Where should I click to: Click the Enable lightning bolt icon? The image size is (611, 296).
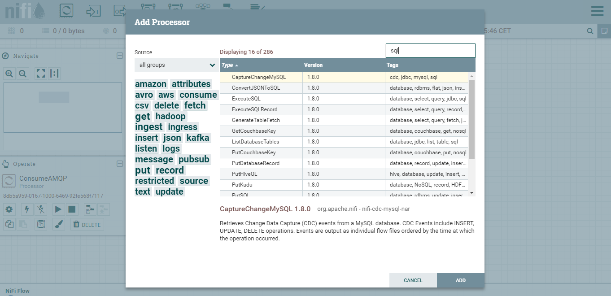27,209
